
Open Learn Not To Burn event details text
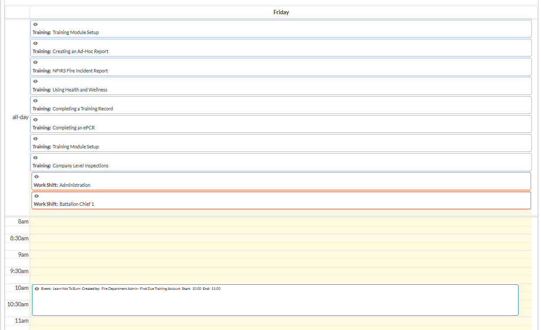click(130, 289)
